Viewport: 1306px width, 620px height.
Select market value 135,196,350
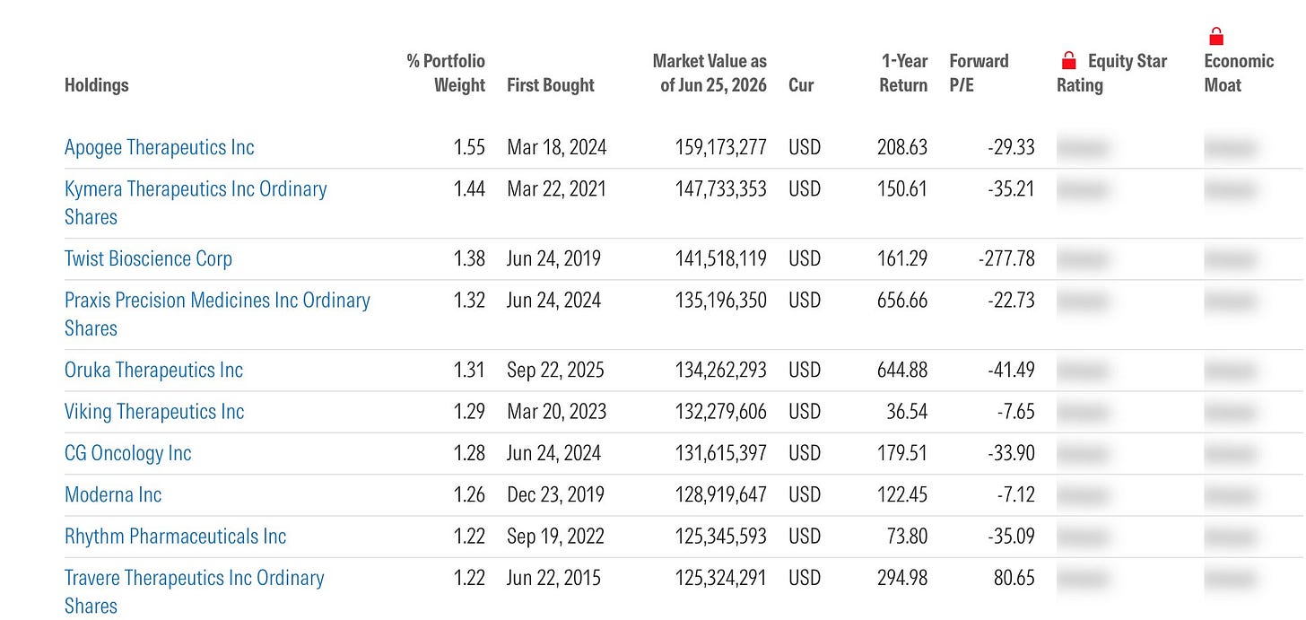click(721, 301)
